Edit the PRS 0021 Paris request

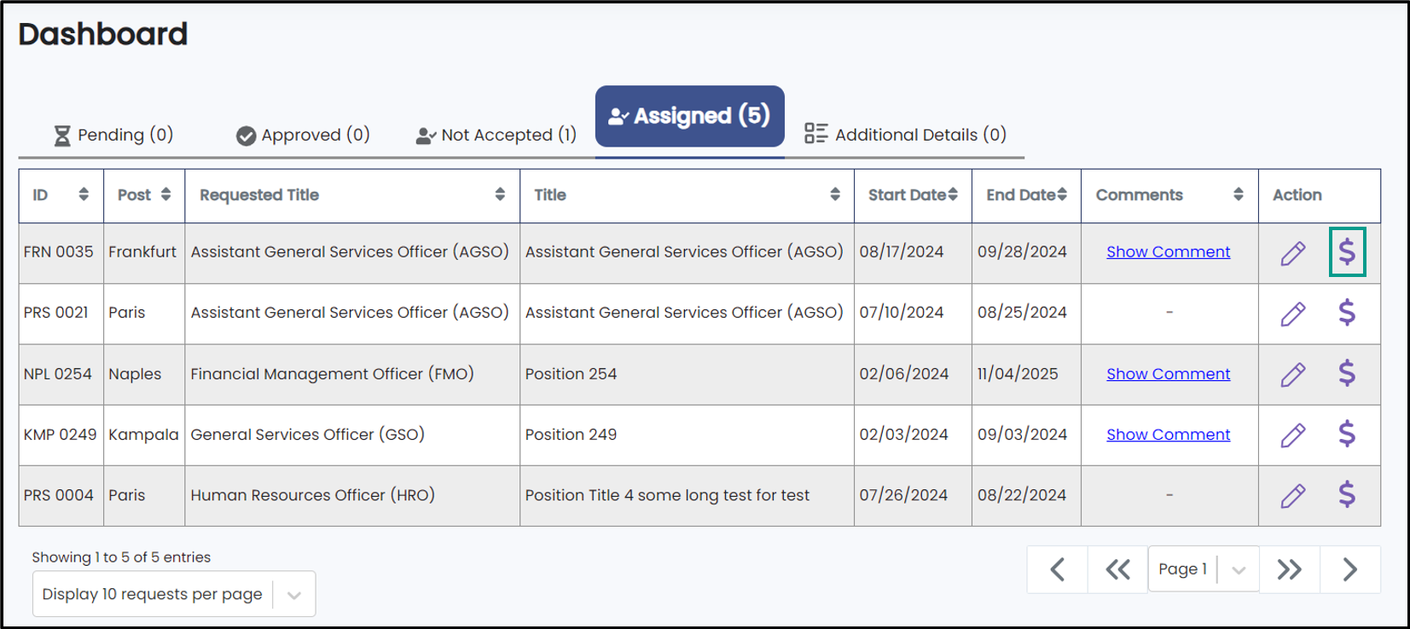(x=1293, y=314)
